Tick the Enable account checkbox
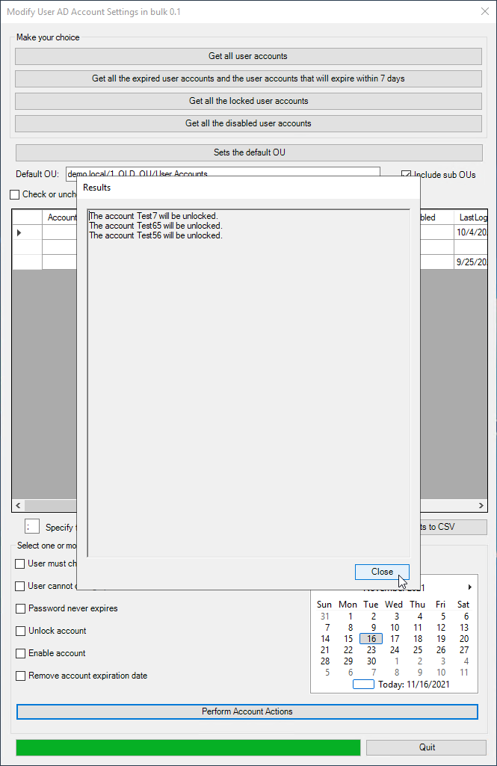 click(x=21, y=653)
